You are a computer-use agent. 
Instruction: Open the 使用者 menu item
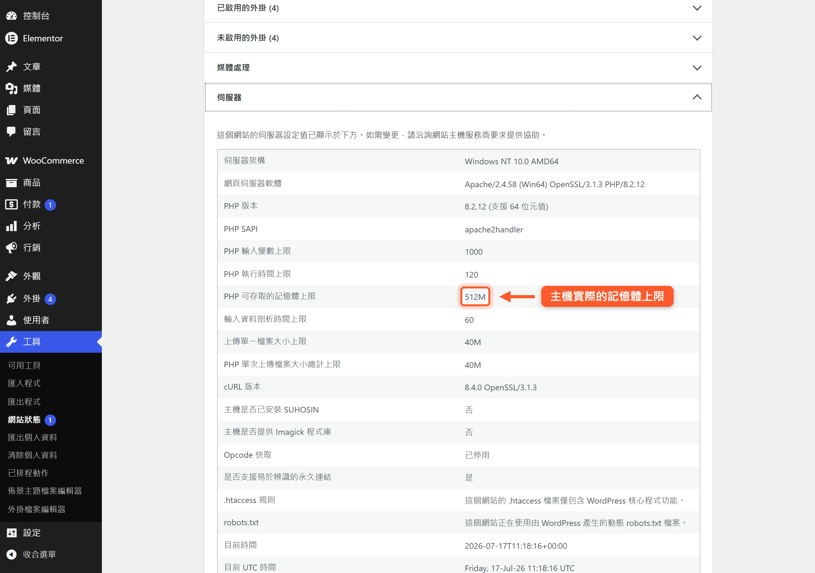(x=51, y=320)
